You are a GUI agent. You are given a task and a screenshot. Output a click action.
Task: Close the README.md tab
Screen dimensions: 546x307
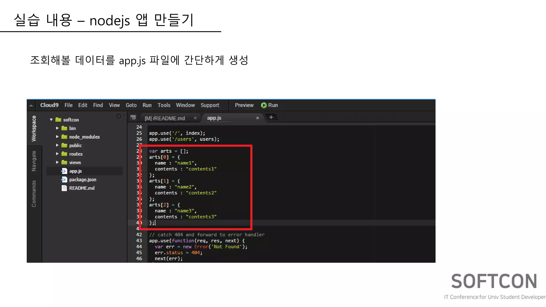(195, 118)
